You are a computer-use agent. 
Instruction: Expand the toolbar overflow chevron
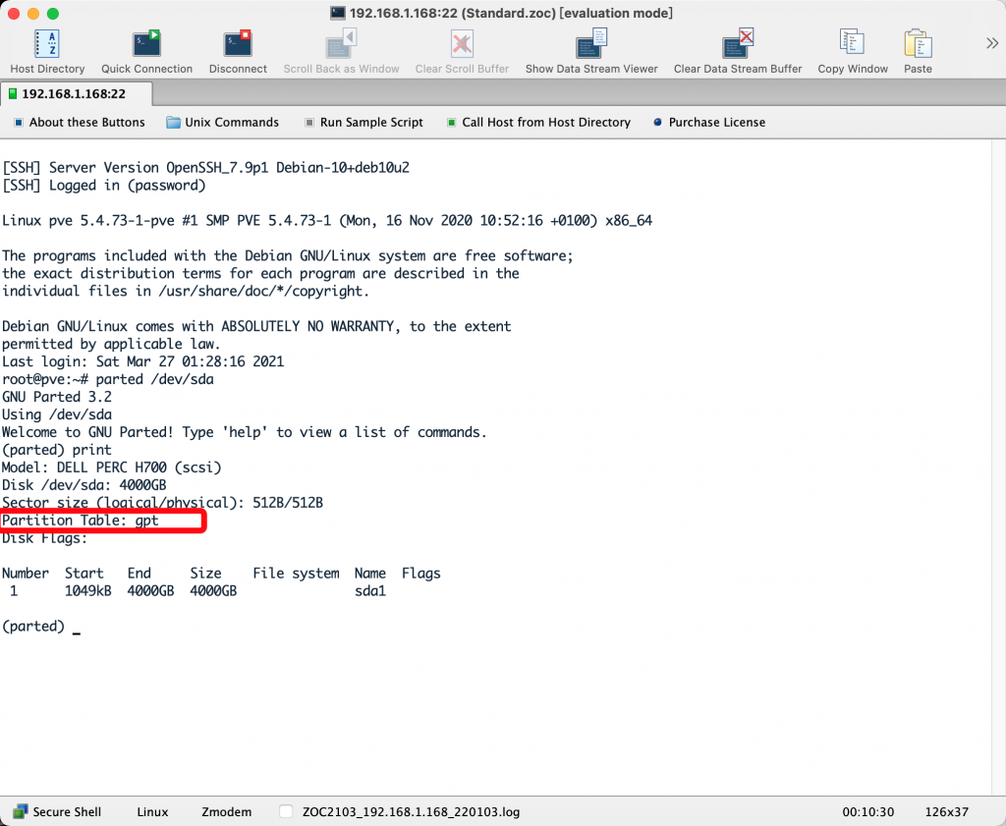click(992, 43)
